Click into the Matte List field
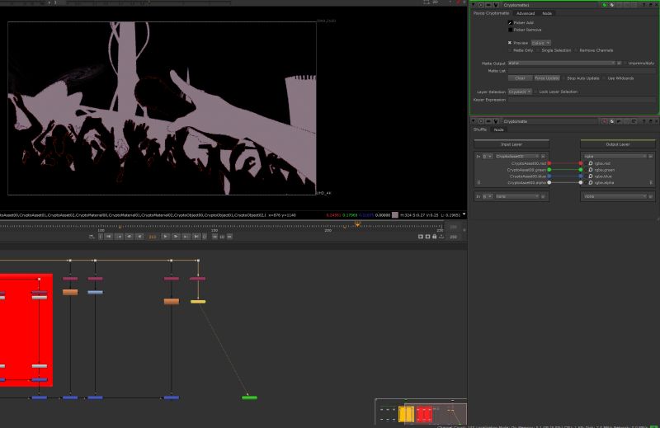Image resolution: width=660 pixels, height=428 pixels. tap(582, 71)
